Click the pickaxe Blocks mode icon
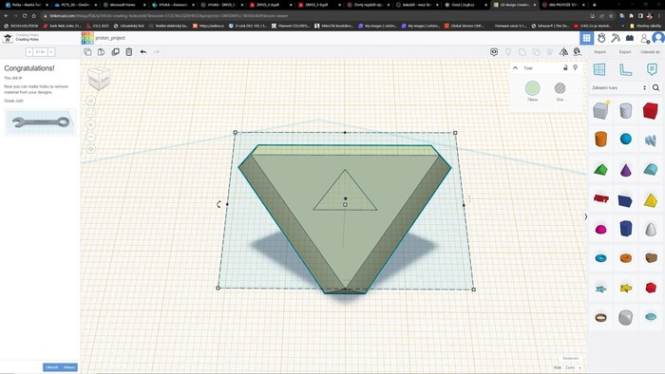Viewport: 665px width, 374px height. pyautogui.click(x=616, y=38)
